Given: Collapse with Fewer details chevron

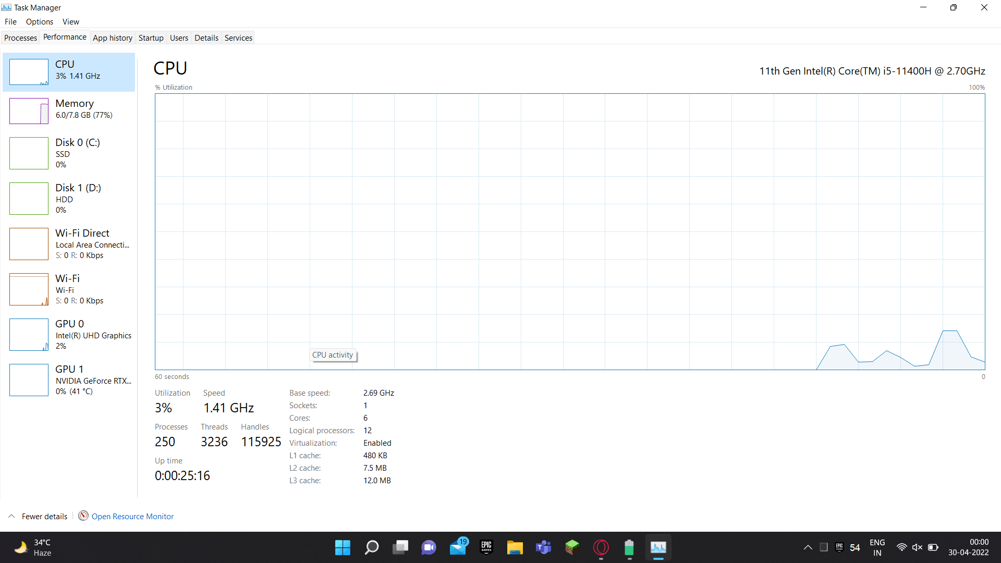Looking at the screenshot, I should pos(11,516).
